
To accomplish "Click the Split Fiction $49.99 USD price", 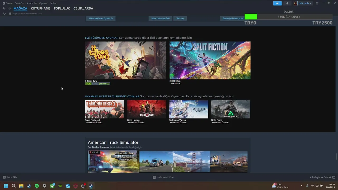I will [176, 83].
